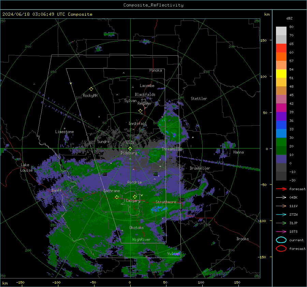Click the Hanna town label

[x=238, y=152]
